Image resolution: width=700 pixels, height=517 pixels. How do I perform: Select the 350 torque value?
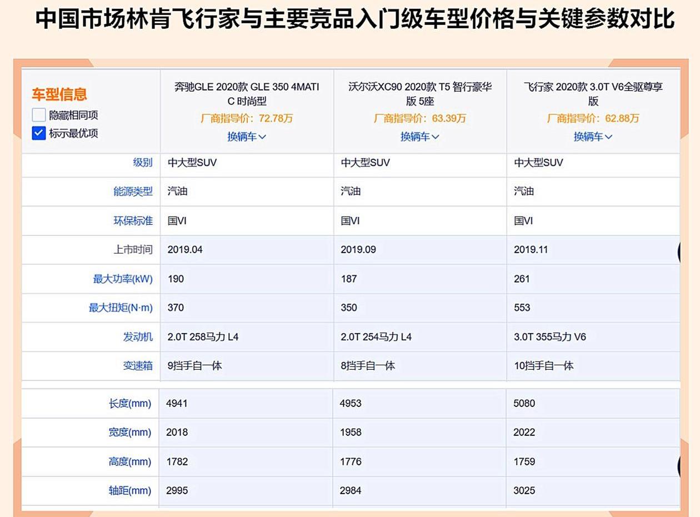point(349,308)
